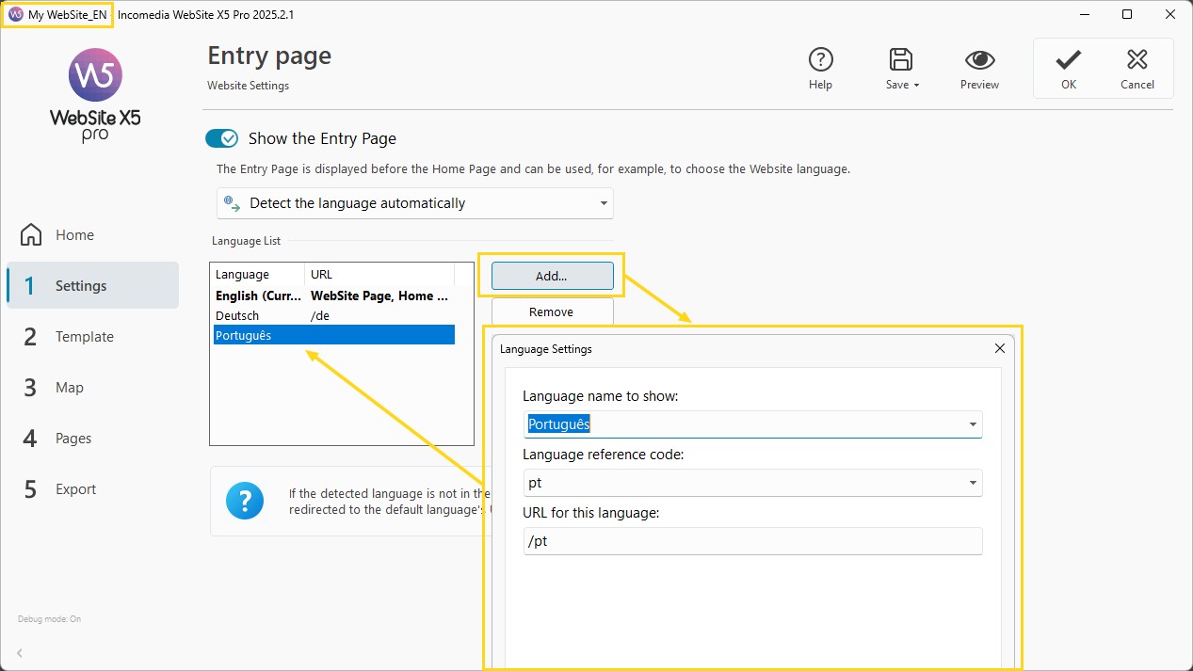Expand the Save dropdown arrow
1193x671 pixels.
point(916,85)
